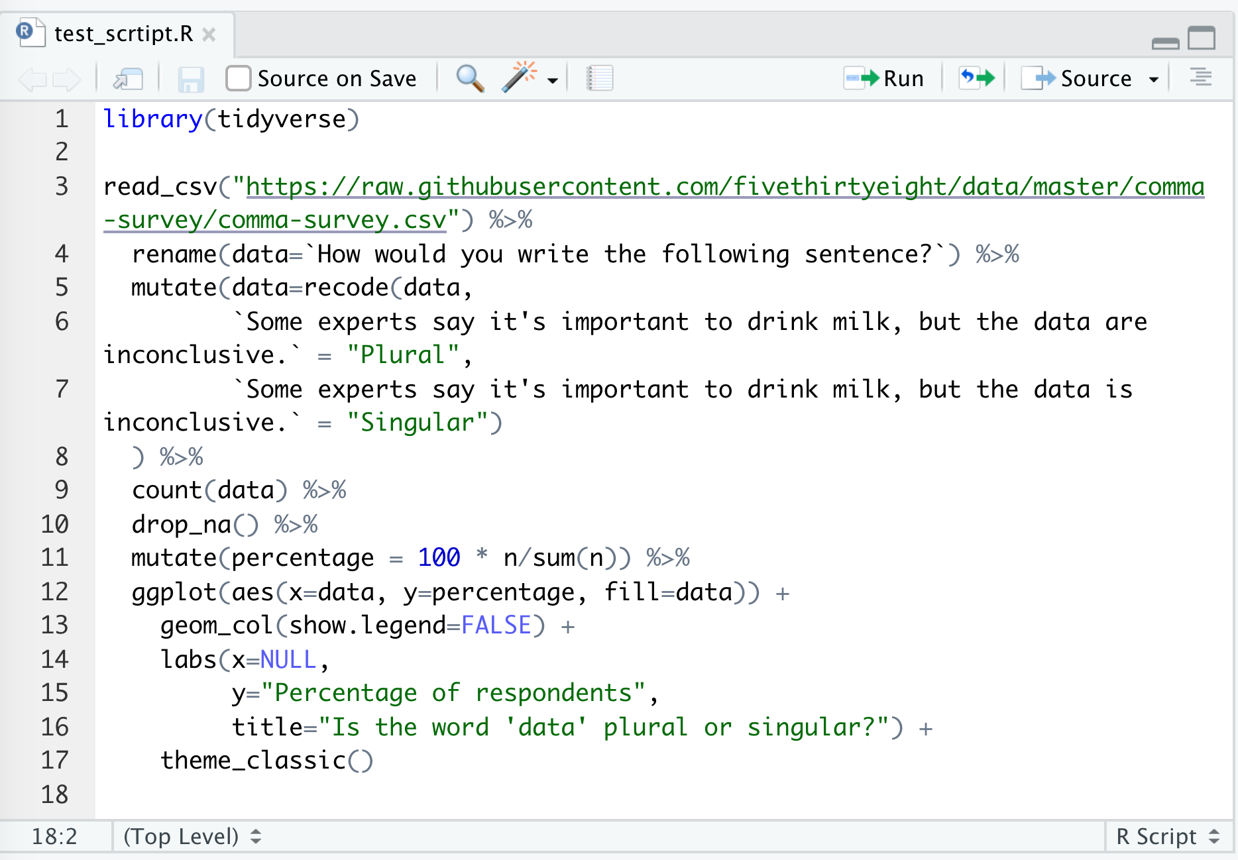Open find and replace magnifier icon
Screen dimensions: 1238x860
pos(470,79)
